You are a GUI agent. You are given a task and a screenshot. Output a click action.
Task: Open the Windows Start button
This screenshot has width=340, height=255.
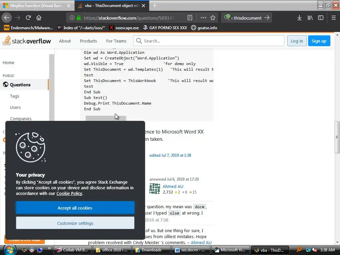point(9,250)
